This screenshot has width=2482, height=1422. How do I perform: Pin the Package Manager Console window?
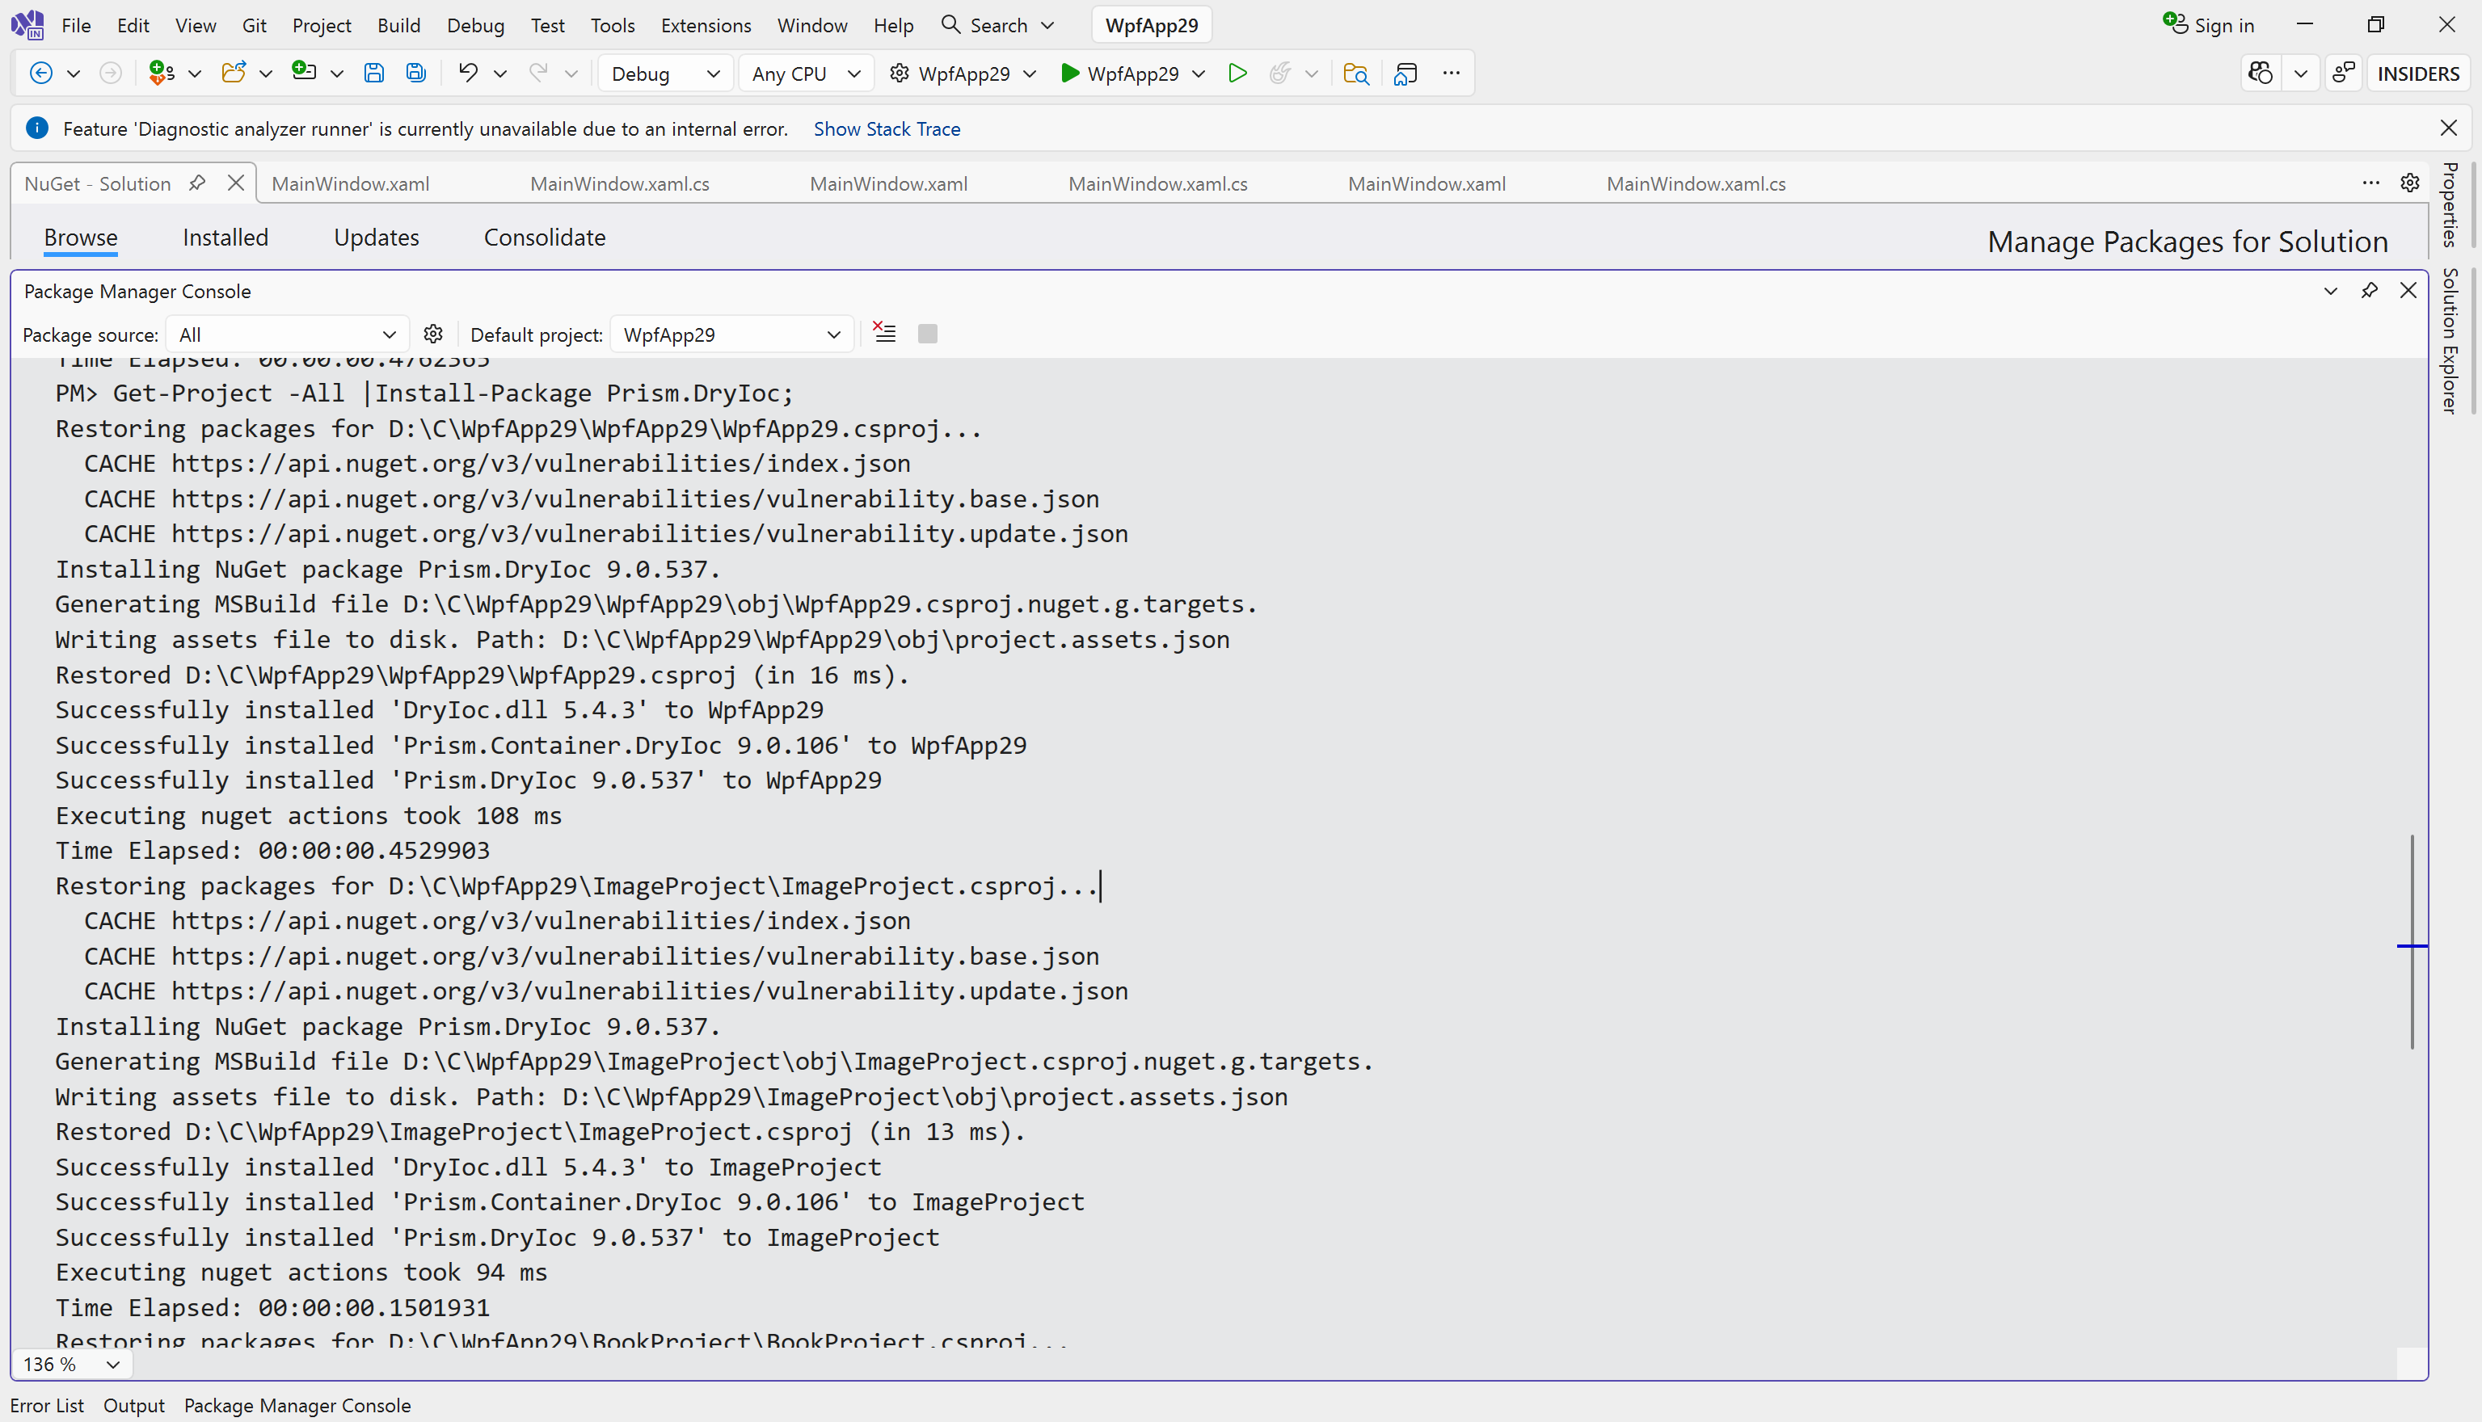(2369, 291)
